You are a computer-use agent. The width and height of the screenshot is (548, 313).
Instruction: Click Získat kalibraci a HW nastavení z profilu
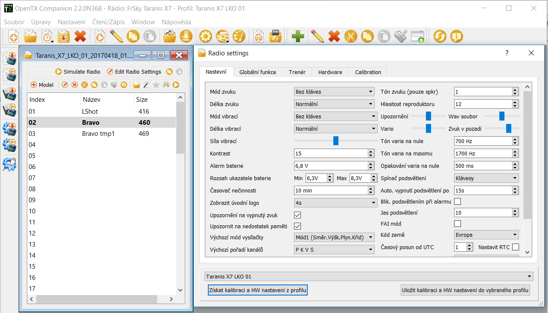(258, 290)
